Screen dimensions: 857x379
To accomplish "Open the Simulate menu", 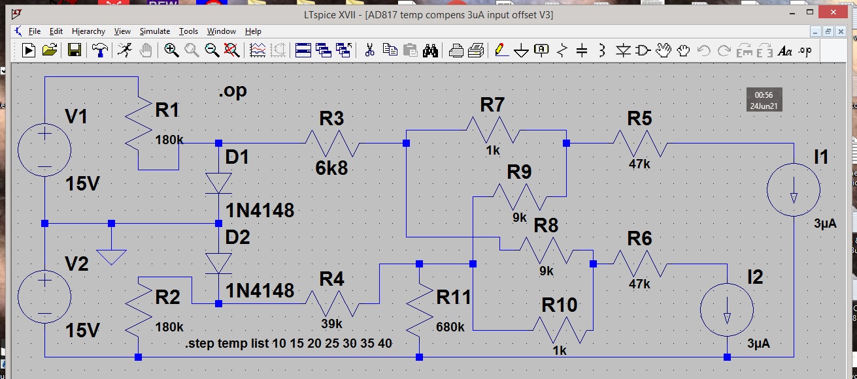I will coord(155,31).
